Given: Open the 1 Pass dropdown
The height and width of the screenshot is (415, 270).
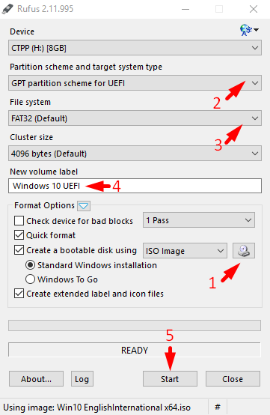Looking at the screenshot, I should point(199,220).
